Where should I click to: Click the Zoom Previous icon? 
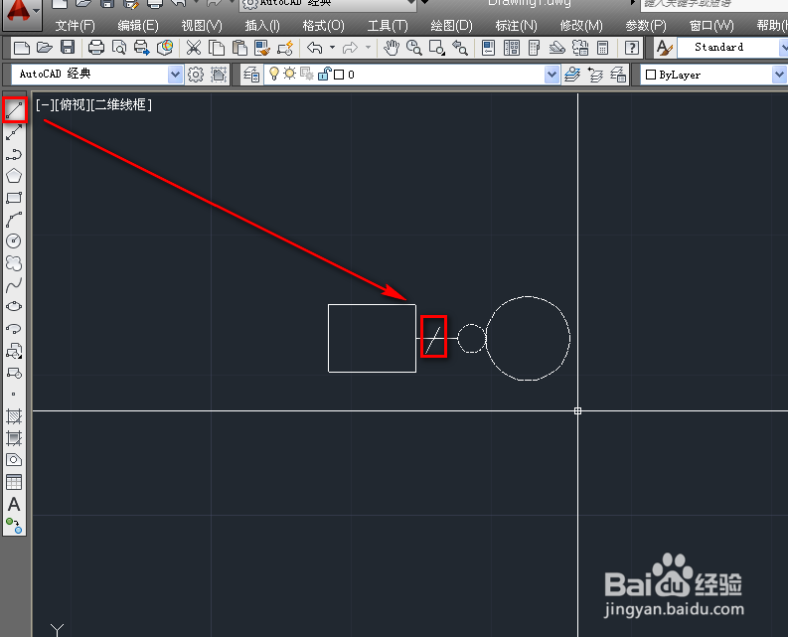click(460, 49)
